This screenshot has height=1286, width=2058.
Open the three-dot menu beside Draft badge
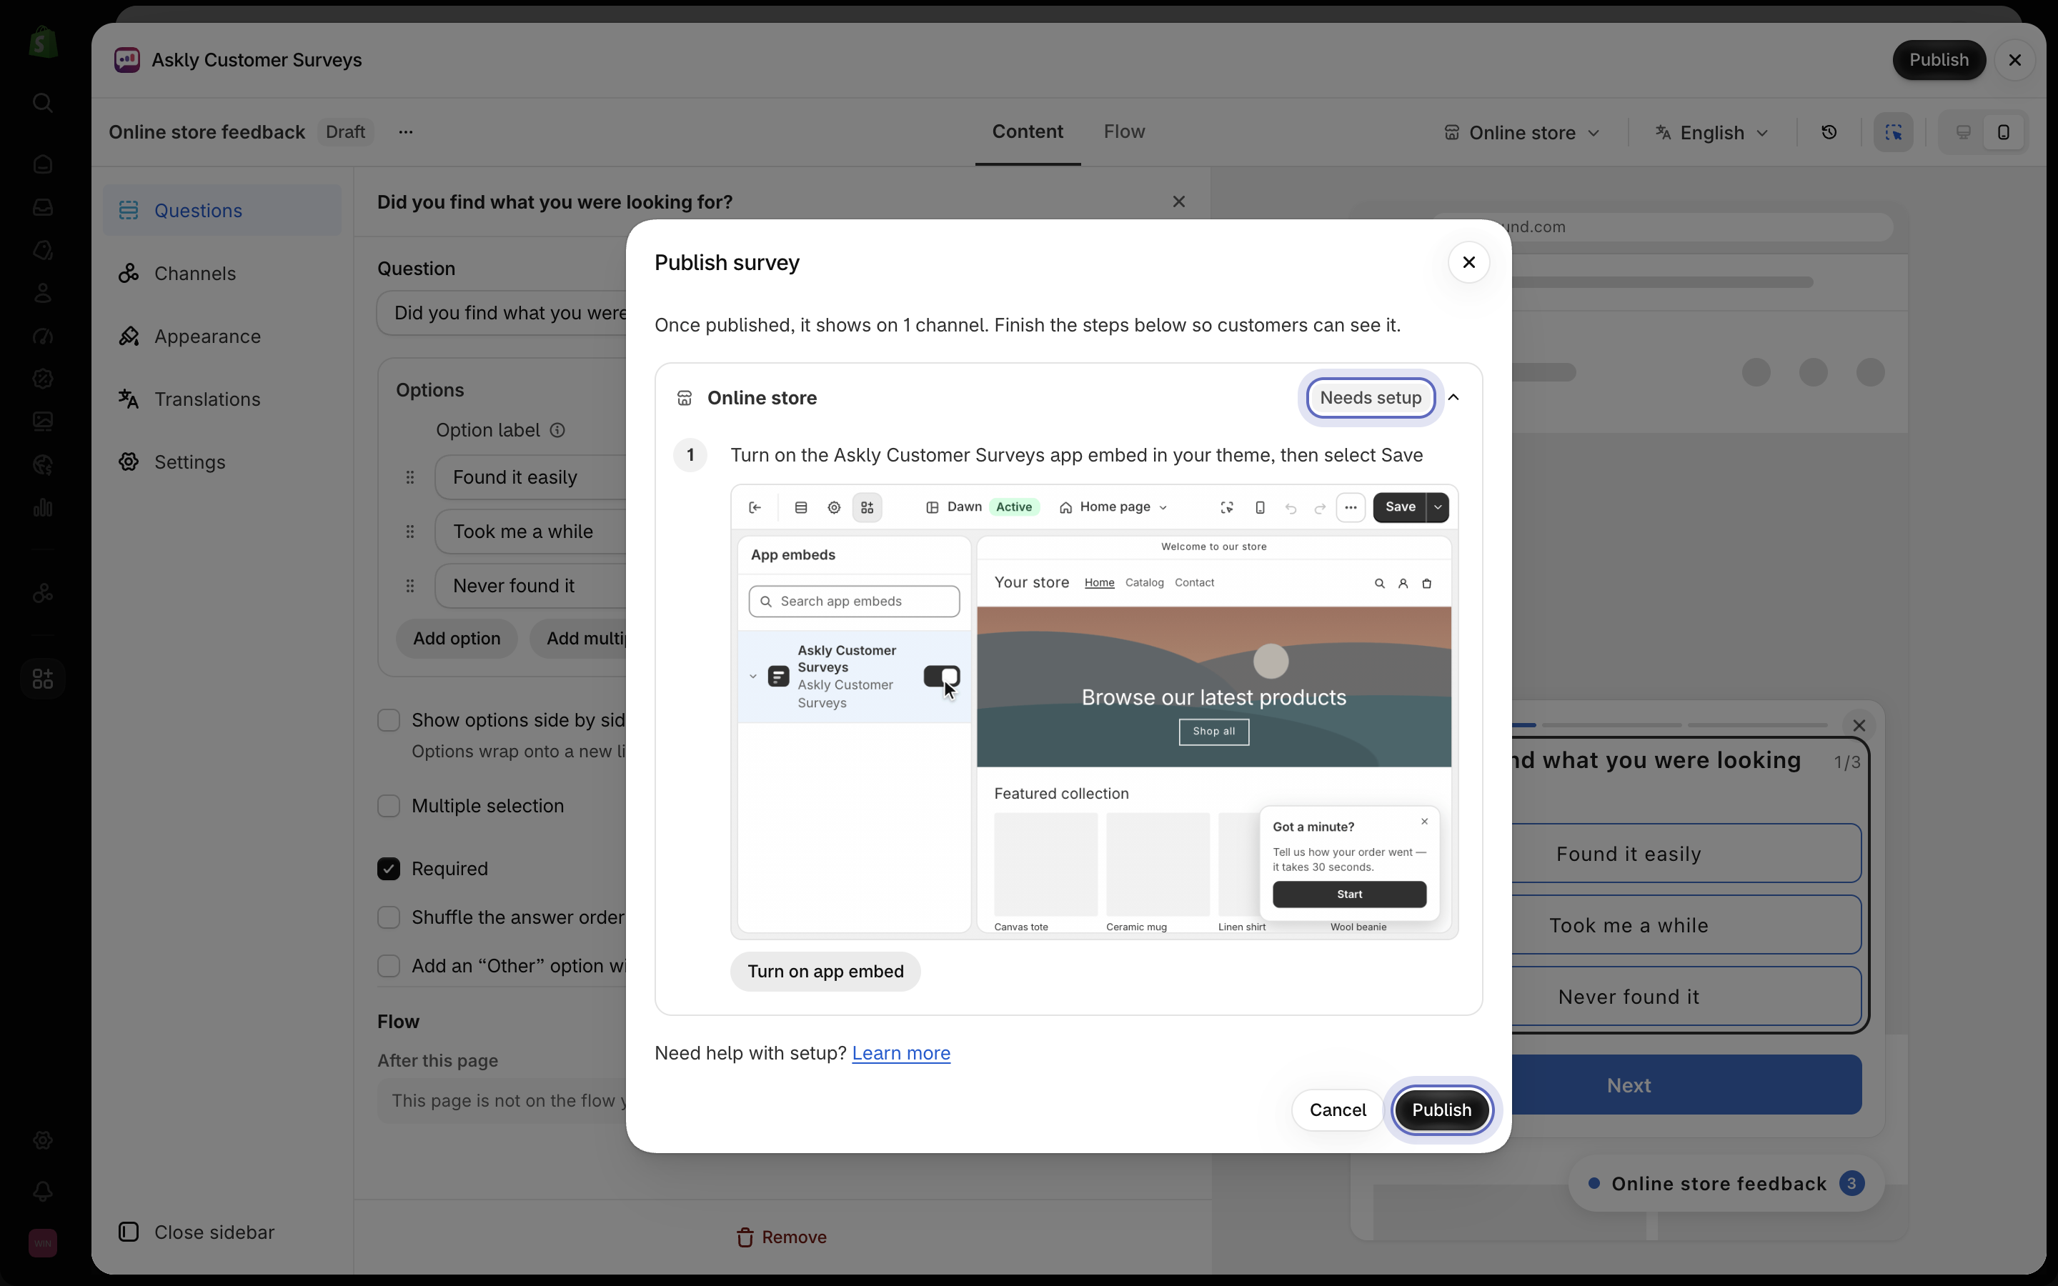(x=406, y=132)
